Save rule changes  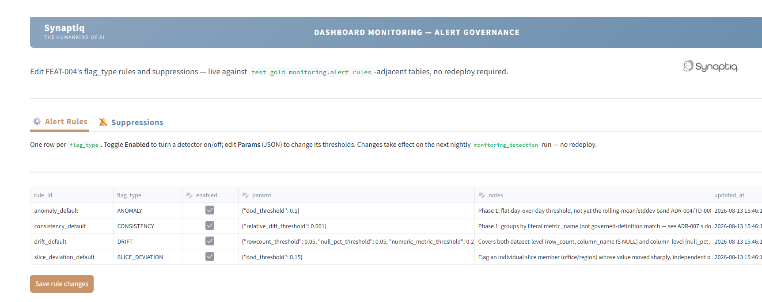pyautogui.click(x=62, y=284)
